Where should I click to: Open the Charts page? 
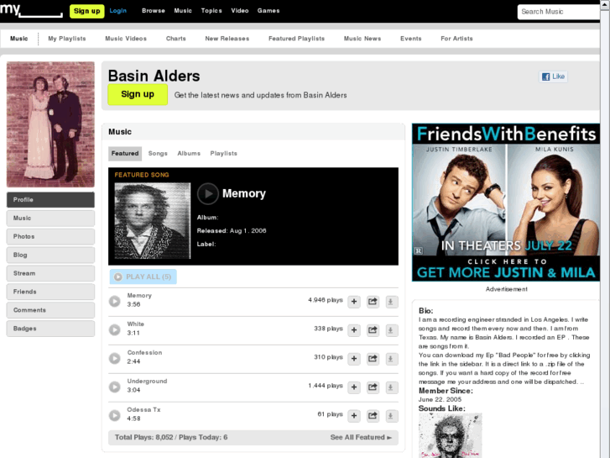pyautogui.click(x=176, y=39)
